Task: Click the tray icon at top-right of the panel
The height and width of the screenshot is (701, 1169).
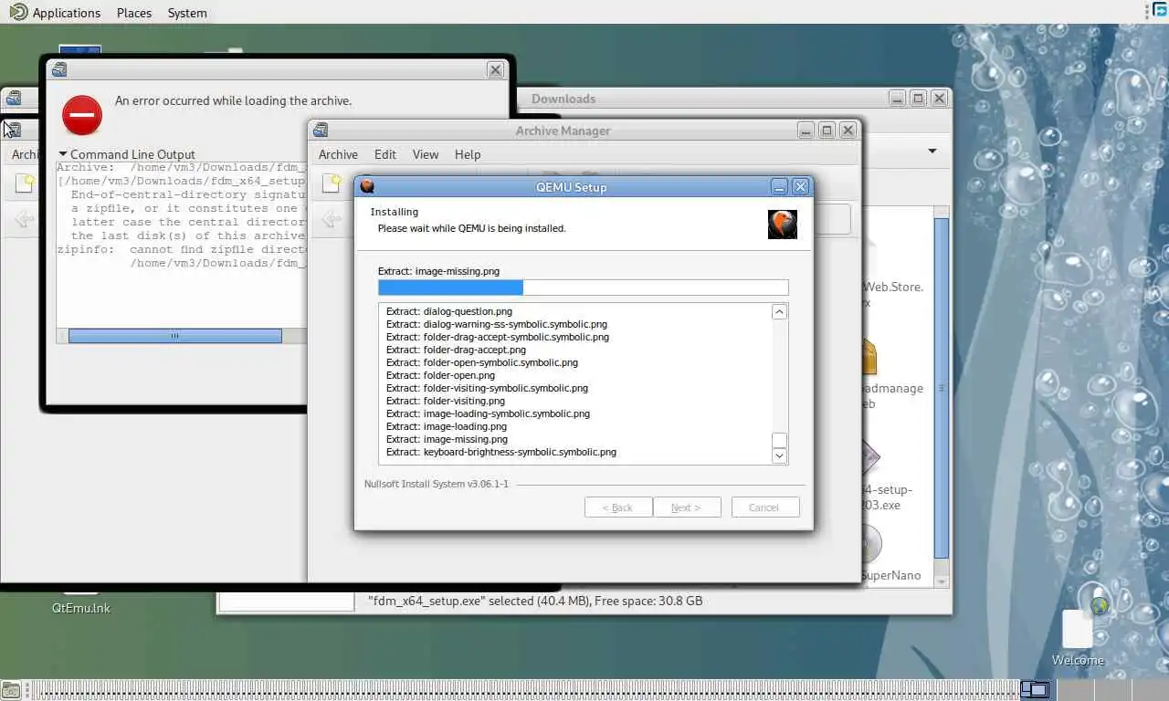Action: pyautogui.click(x=1160, y=10)
